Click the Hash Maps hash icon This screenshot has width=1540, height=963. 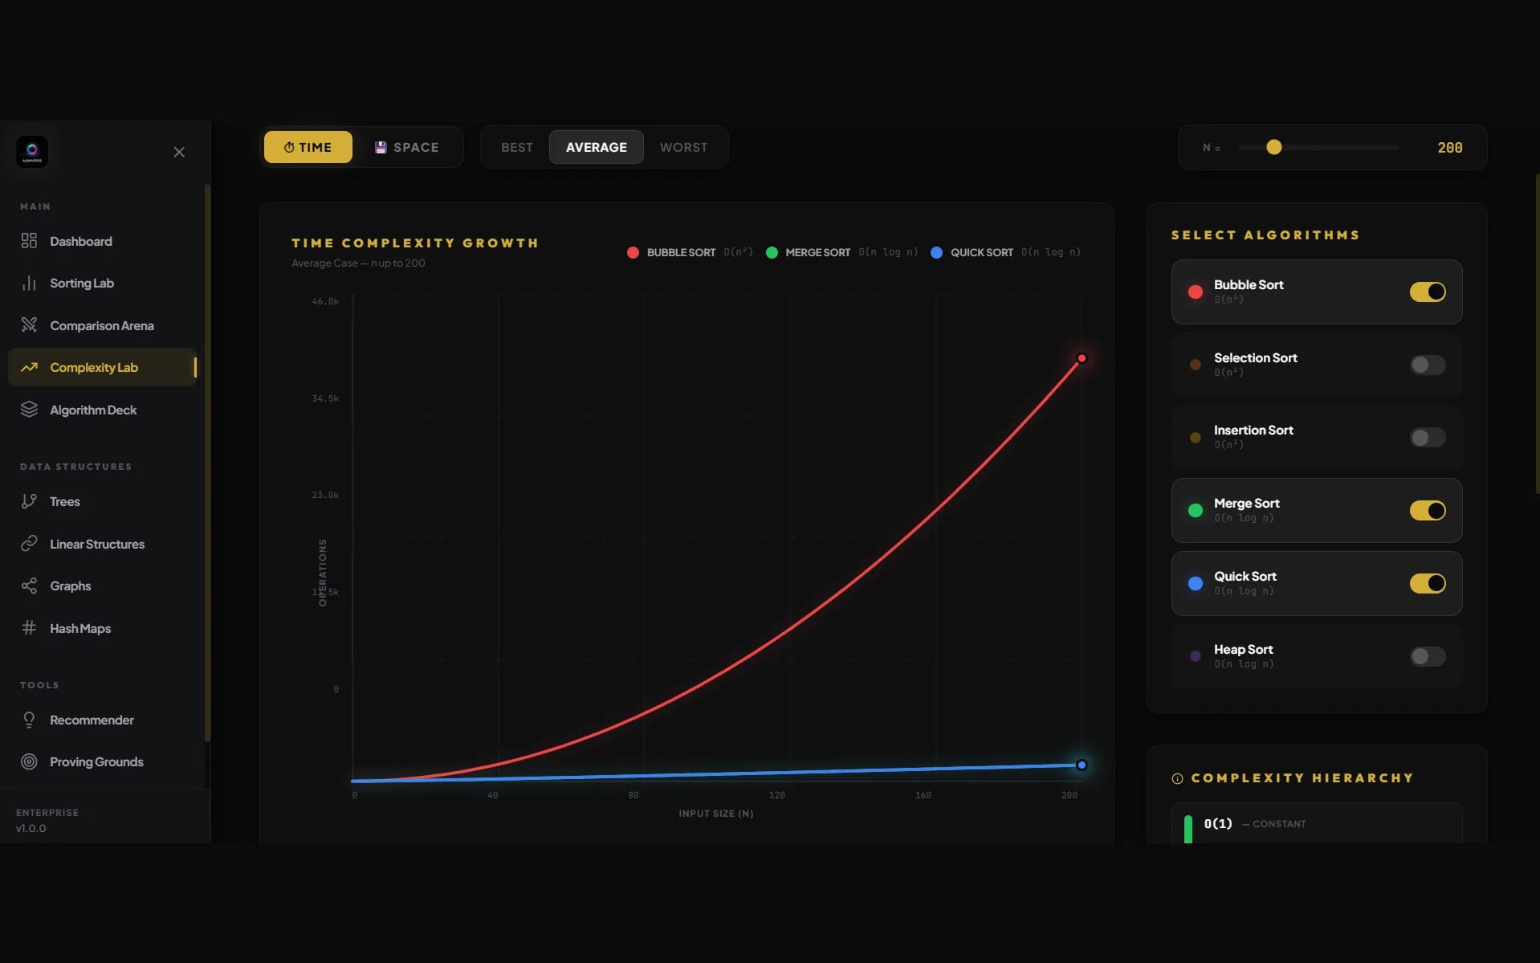pos(29,628)
